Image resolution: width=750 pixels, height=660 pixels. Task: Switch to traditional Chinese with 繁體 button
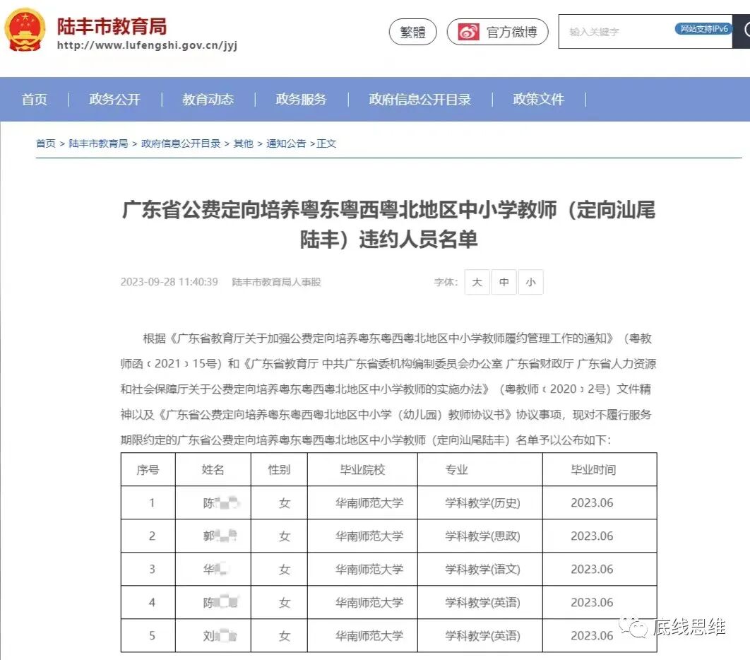412,32
